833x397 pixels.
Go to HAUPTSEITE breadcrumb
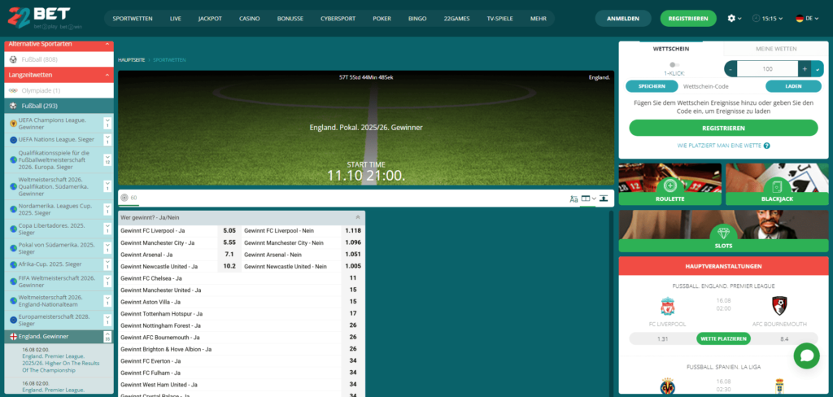(131, 60)
